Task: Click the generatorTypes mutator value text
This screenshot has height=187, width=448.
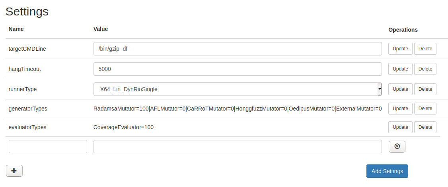Action: pyautogui.click(x=238, y=109)
